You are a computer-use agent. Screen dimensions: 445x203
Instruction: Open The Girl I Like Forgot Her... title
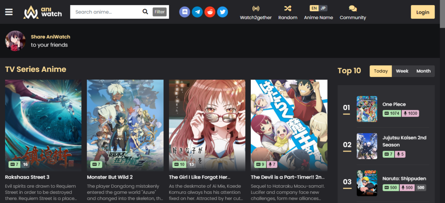199,177
